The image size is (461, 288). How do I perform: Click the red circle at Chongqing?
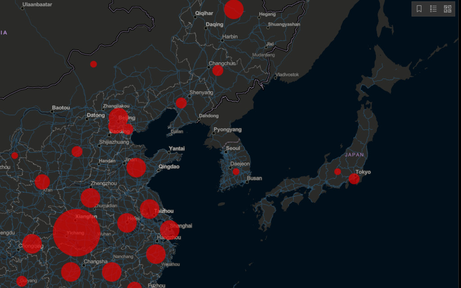point(32,244)
